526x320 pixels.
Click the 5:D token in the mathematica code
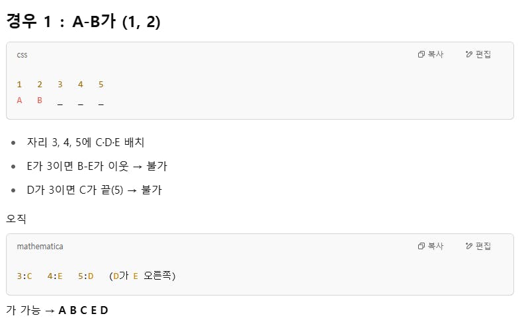pos(86,276)
